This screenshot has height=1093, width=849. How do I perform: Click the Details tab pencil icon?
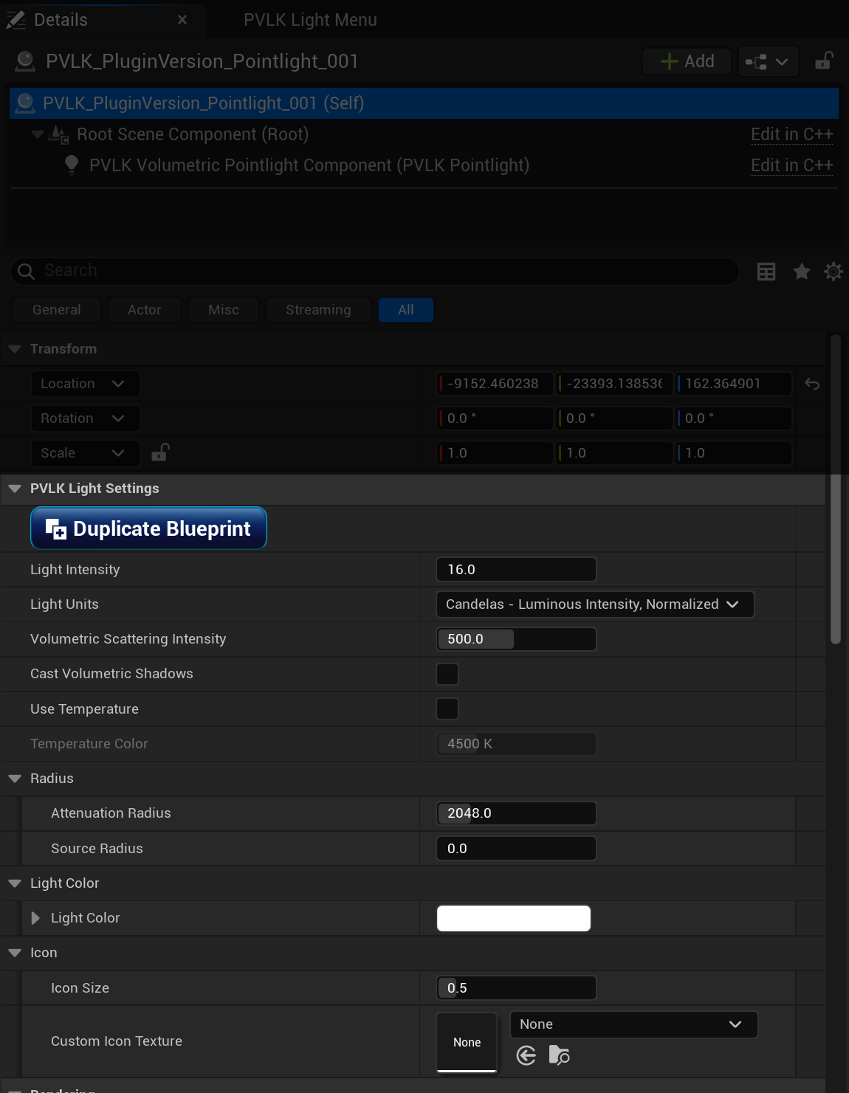(16, 20)
